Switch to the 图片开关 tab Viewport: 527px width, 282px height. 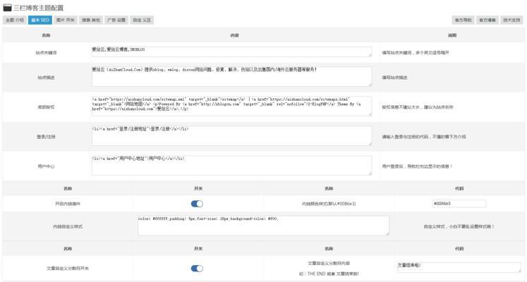[x=66, y=20]
